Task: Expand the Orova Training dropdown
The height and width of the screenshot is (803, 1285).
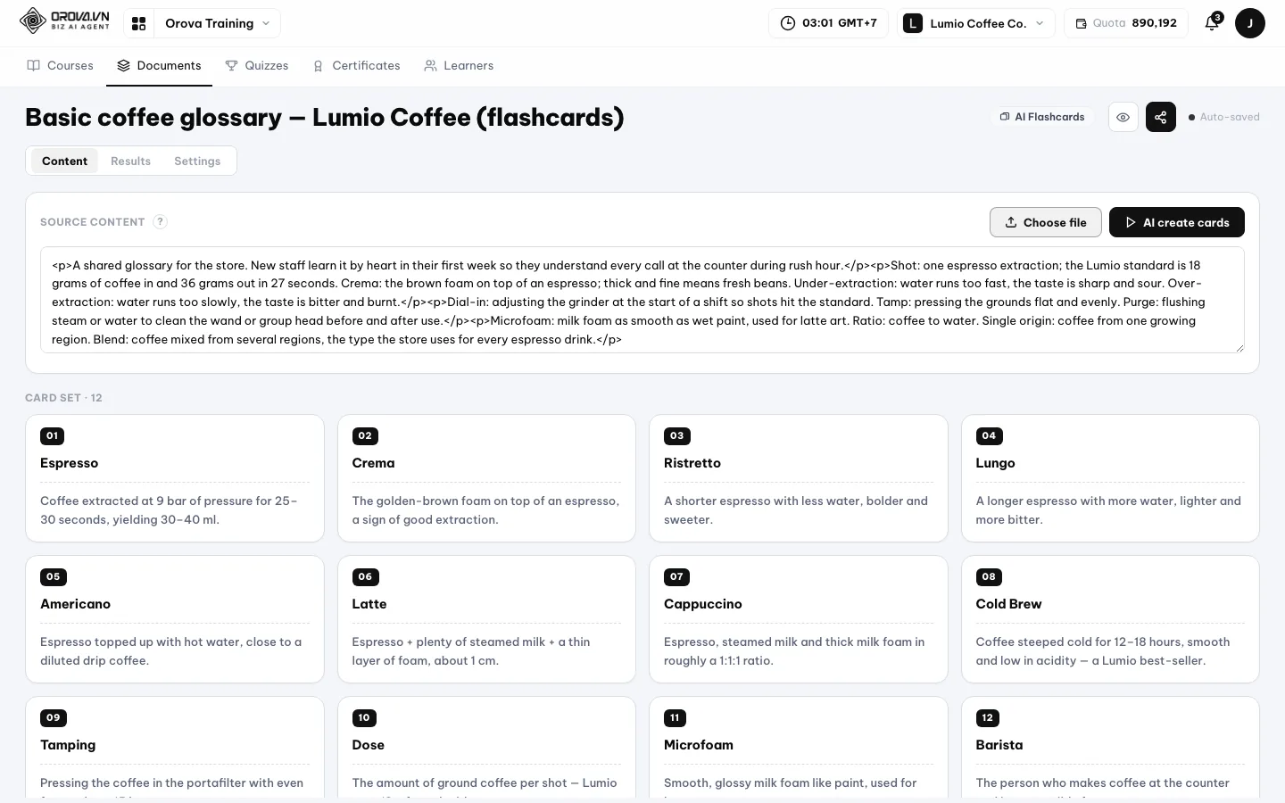Action: click(x=217, y=23)
